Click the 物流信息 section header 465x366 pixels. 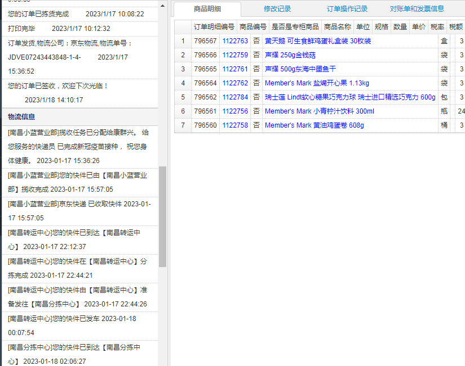coord(80,117)
